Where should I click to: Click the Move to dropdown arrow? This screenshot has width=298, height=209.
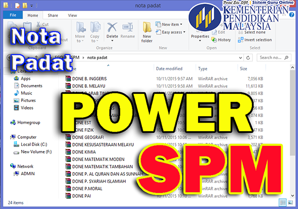pyautogui.click(x=83, y=41)
